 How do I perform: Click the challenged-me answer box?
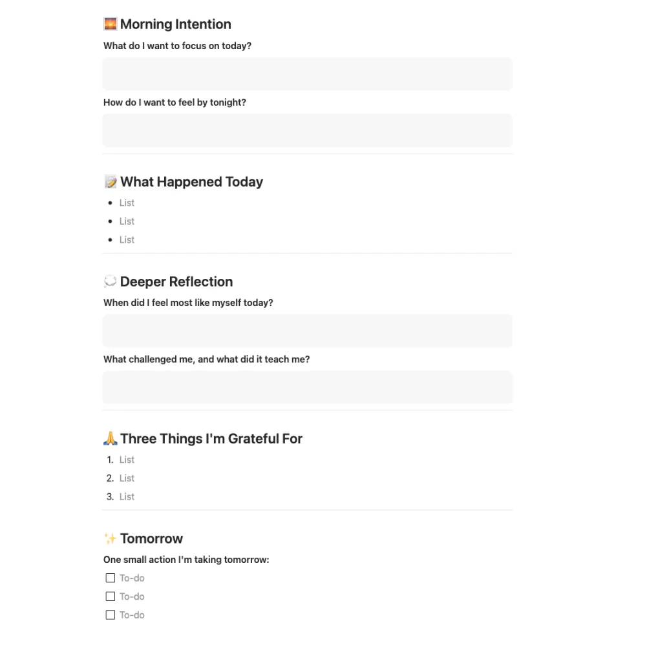307,387
